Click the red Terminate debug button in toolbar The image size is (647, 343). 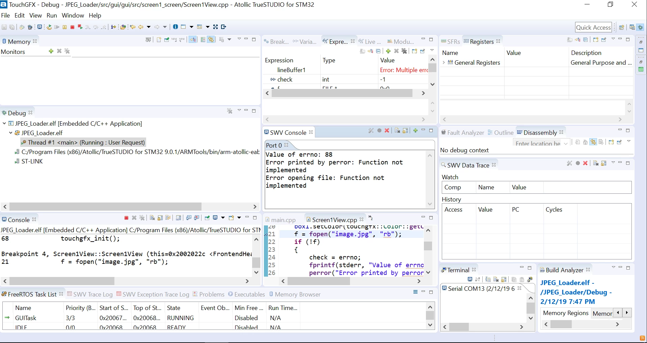click(72, 27)
